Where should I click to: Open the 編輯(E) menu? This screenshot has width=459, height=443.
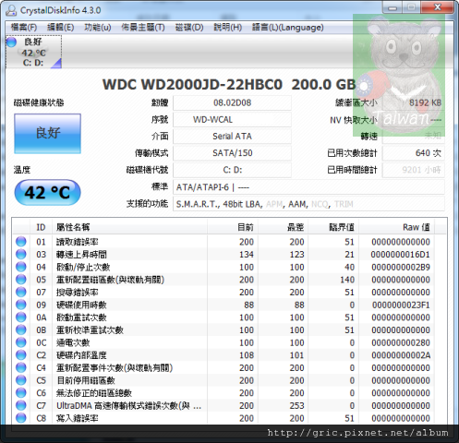coord(60,28)
